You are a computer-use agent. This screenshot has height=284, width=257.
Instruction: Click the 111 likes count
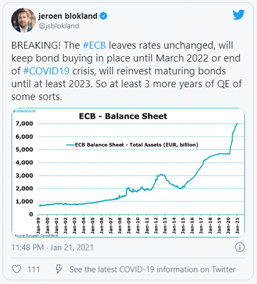[x=34, y=270]
